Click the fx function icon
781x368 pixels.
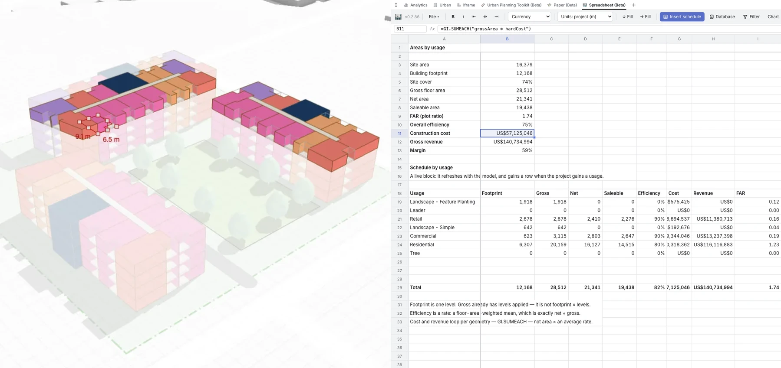pyautogui.click(x=432, y=29)
